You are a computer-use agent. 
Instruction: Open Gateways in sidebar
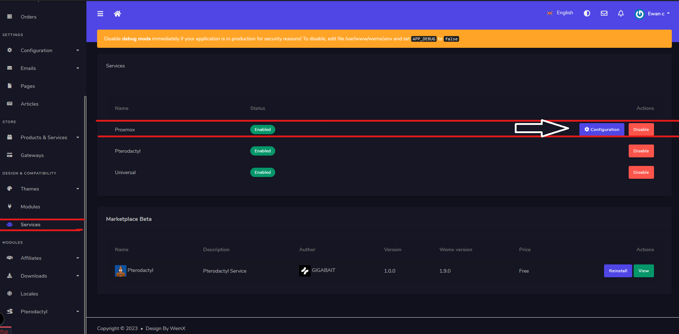[x=32, y=155]
